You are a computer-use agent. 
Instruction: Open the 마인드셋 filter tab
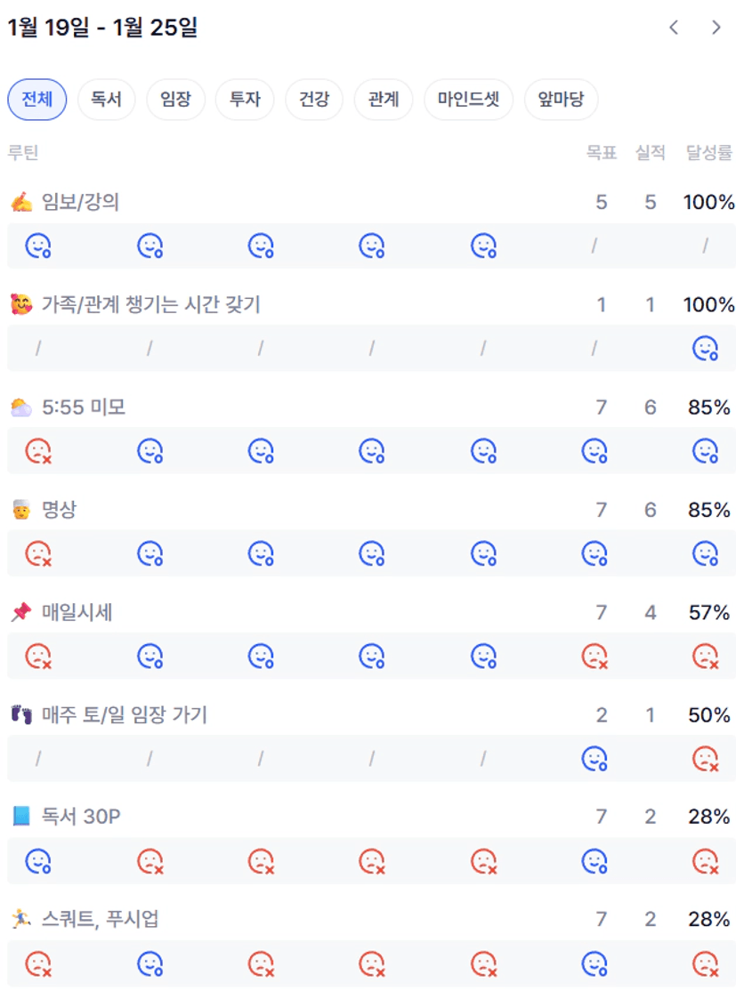(469, 100)
